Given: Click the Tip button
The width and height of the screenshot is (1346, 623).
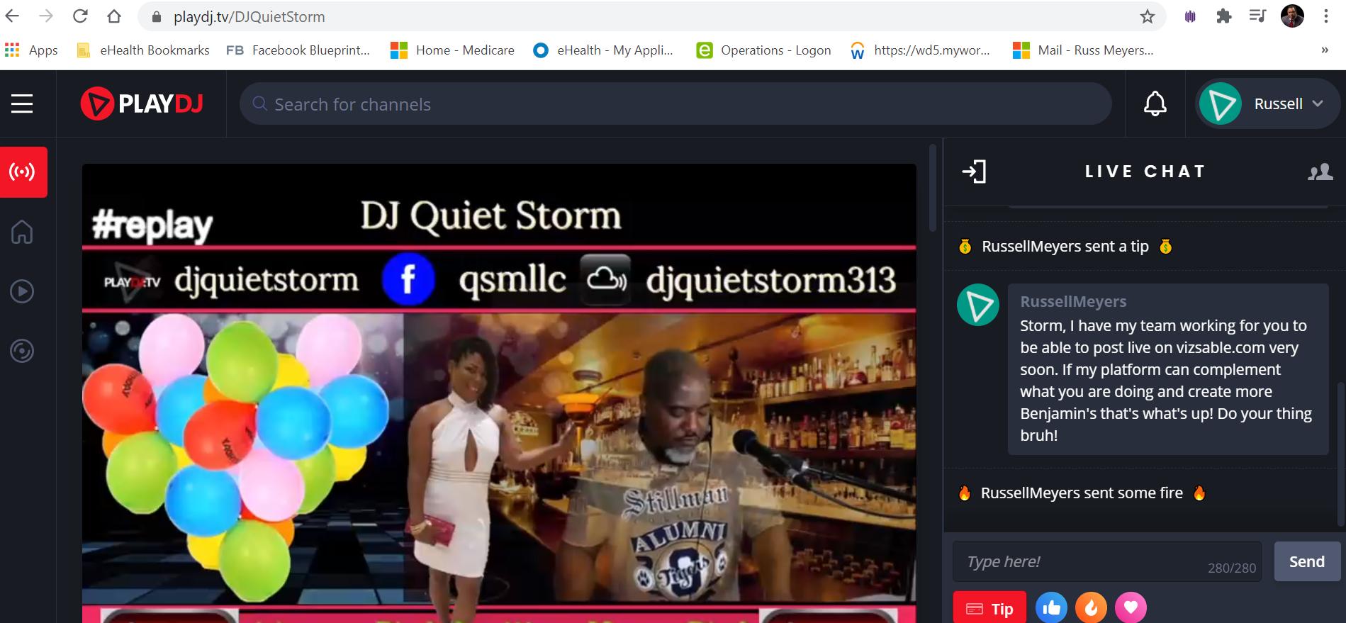Looking at the screenshot, I should pyautogui.click(x=989, y=608).
